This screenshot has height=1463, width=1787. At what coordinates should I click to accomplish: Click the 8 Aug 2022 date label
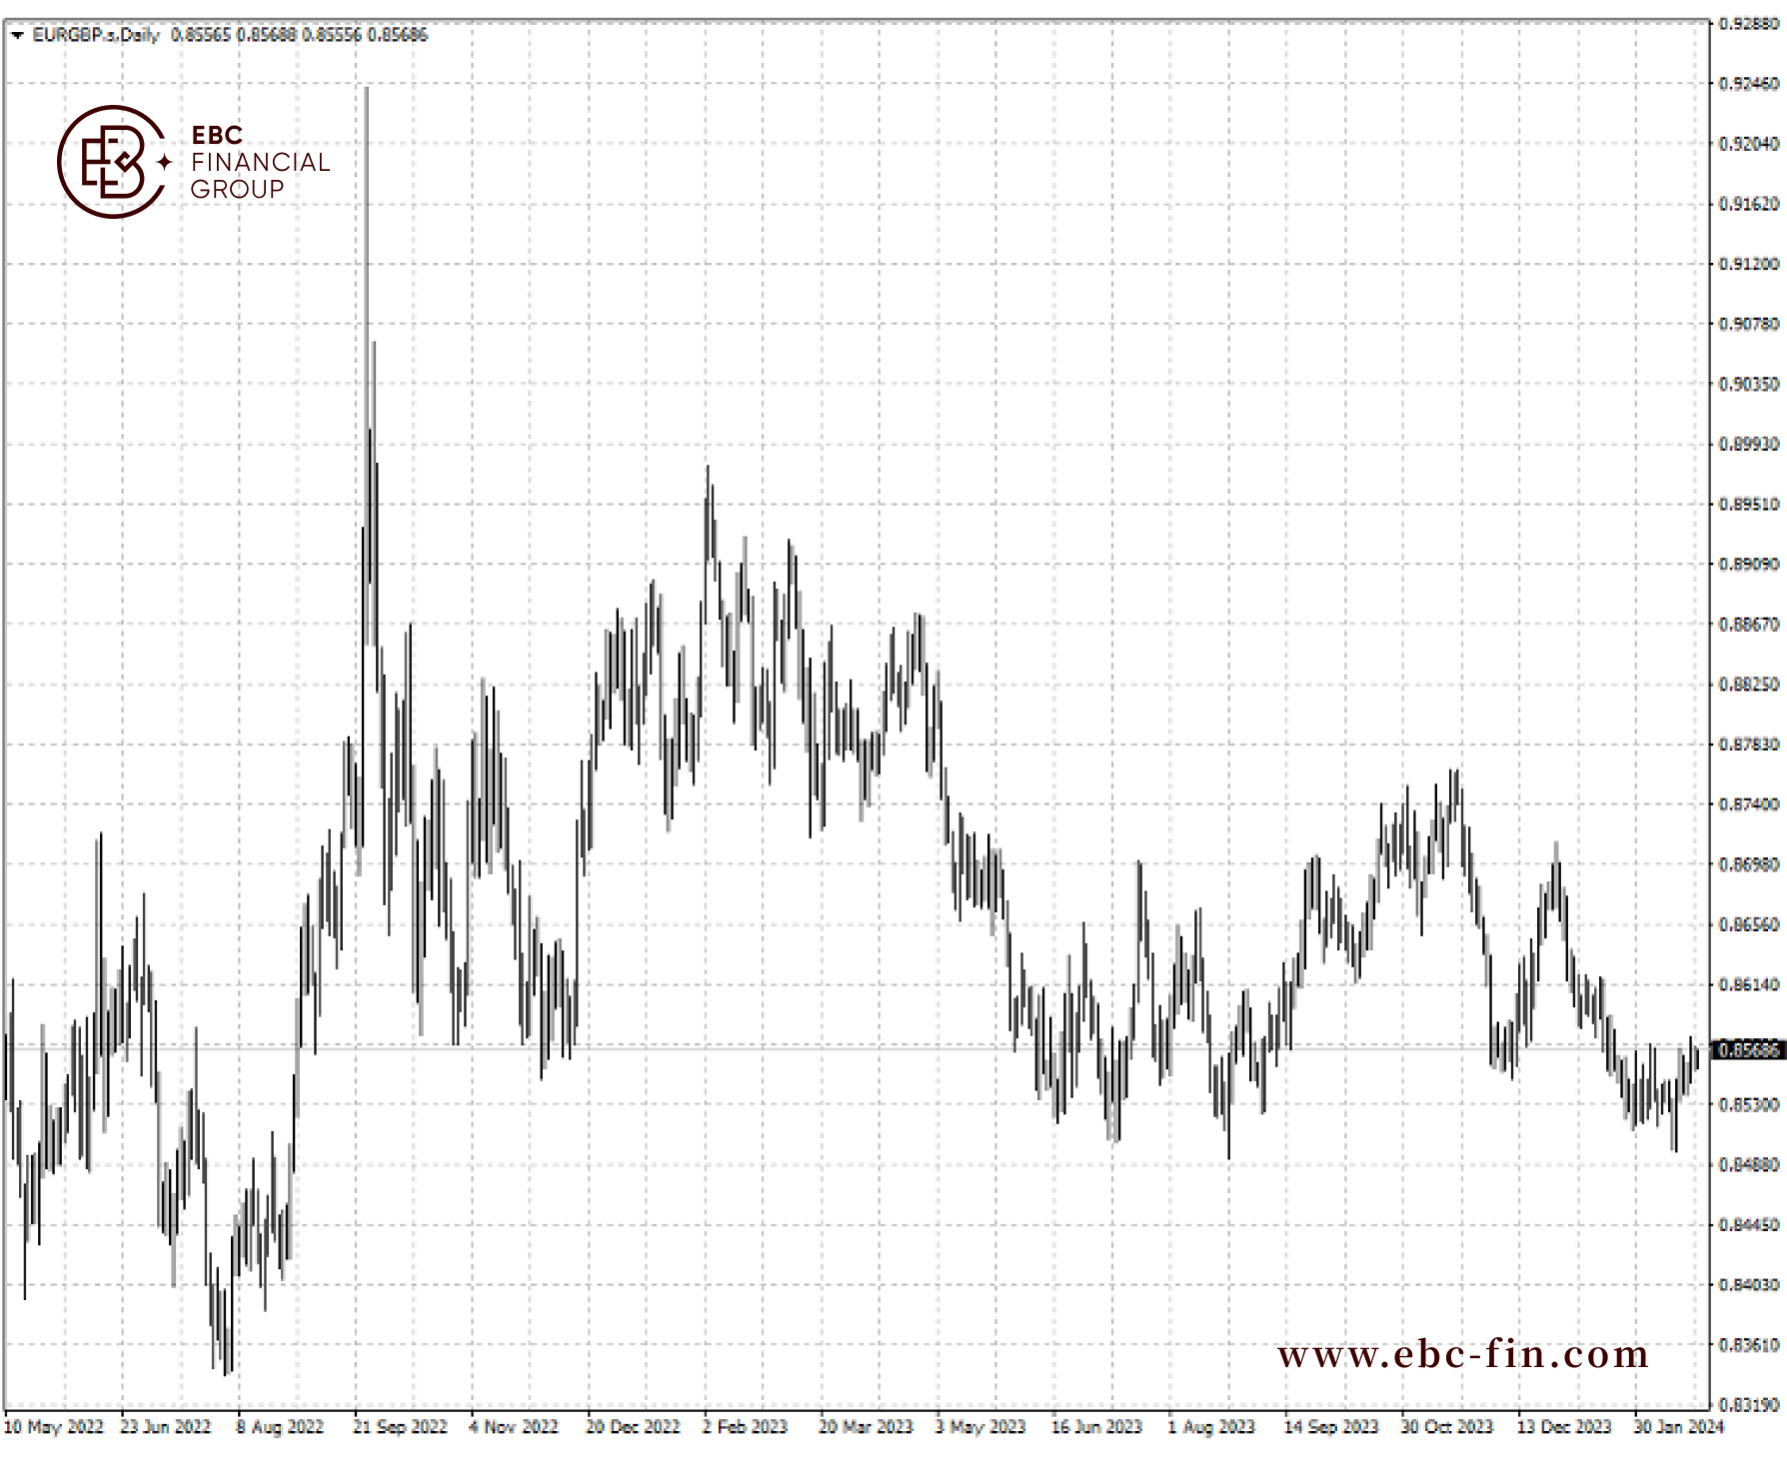click(280, 1427)
